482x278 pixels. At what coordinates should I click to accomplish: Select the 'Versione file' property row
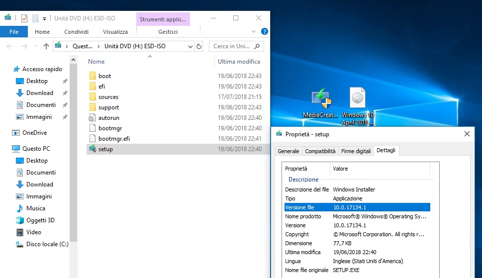[x=357, y=207]
